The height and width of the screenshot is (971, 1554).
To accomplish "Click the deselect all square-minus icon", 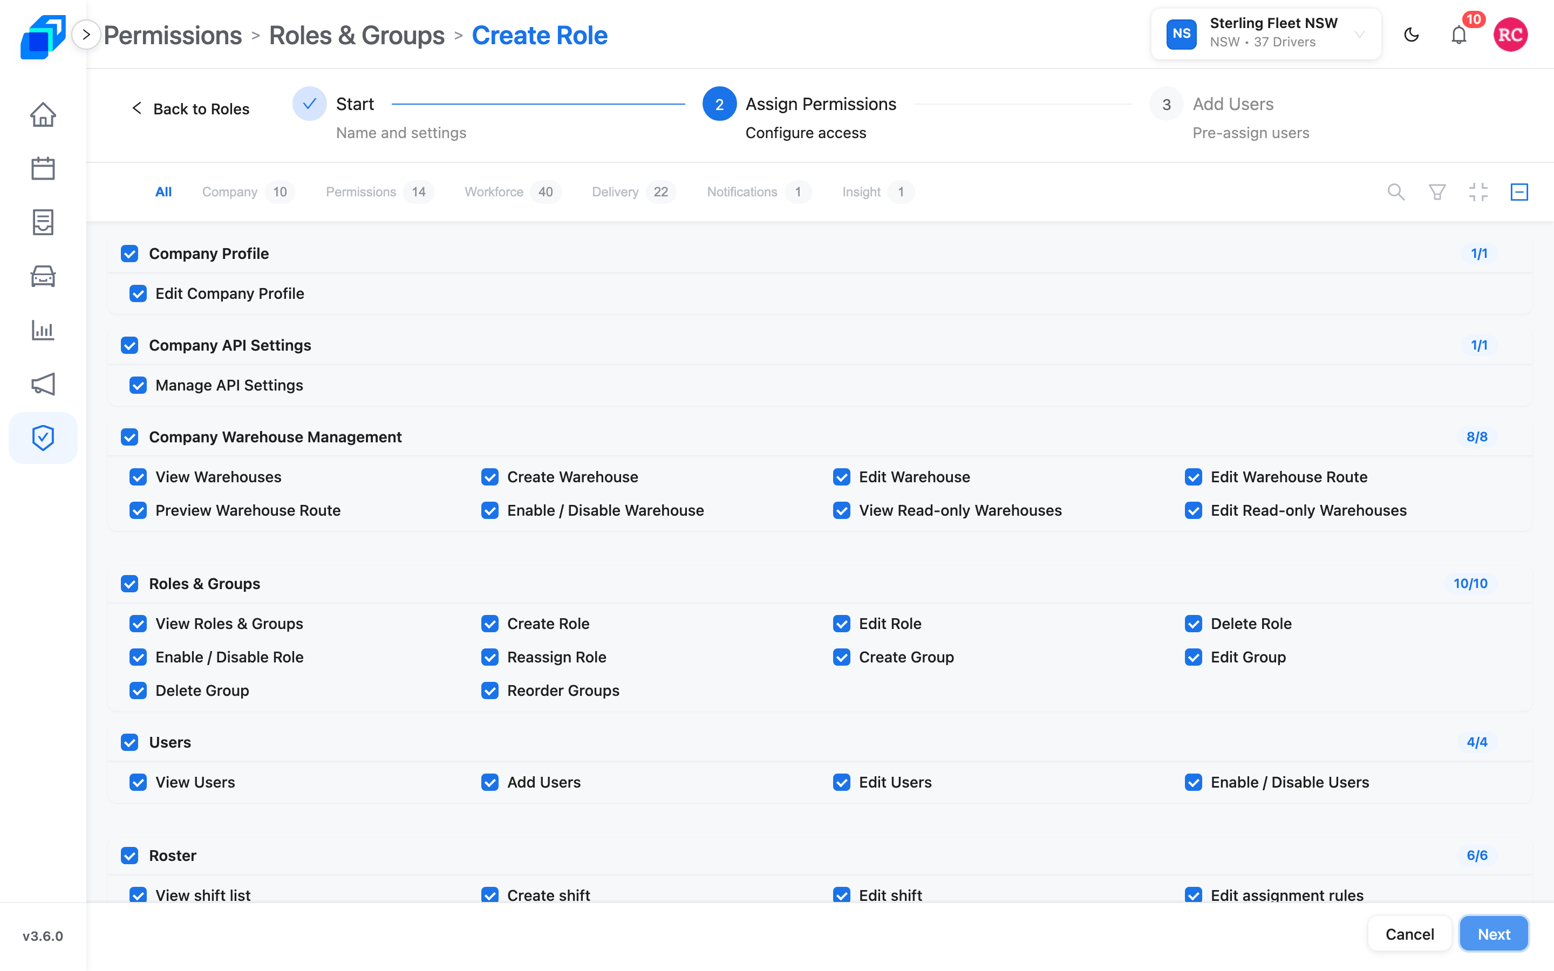I will coord(1519,192).
